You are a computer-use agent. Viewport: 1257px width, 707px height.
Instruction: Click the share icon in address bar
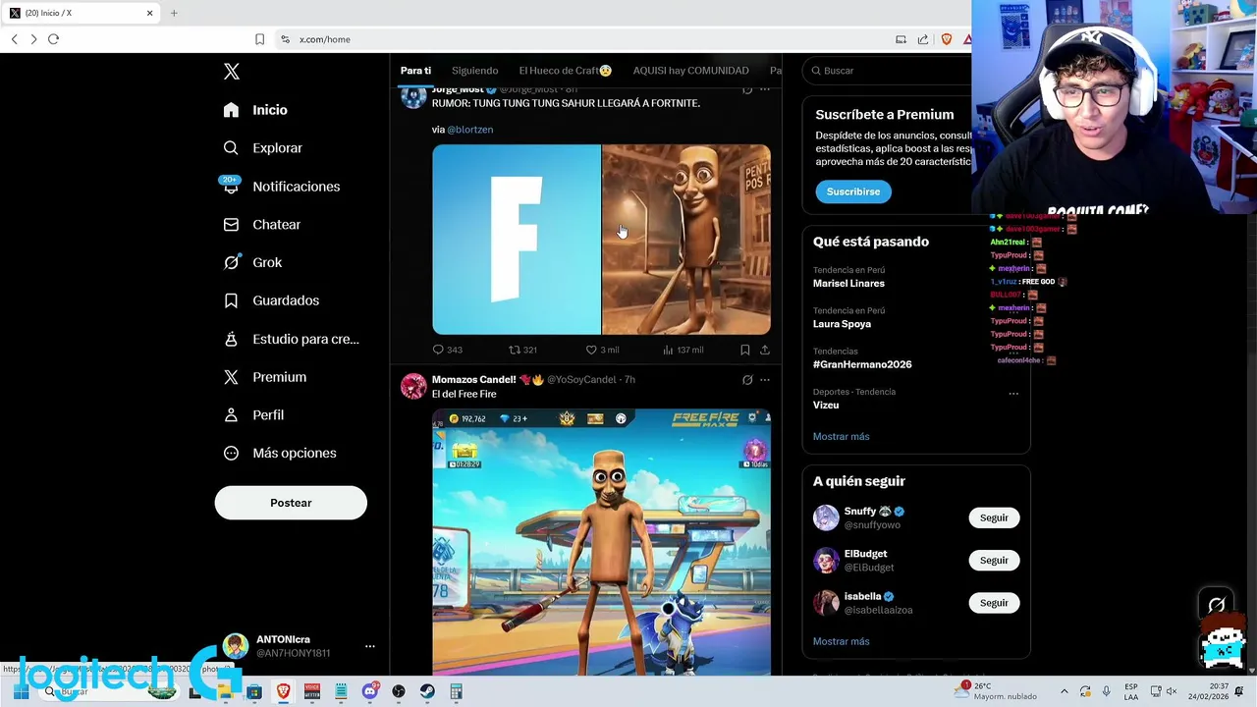click(x=923, y=39)
